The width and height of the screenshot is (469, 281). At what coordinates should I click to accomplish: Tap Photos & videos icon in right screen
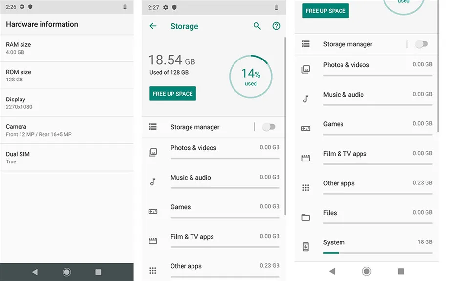[306, 69]
